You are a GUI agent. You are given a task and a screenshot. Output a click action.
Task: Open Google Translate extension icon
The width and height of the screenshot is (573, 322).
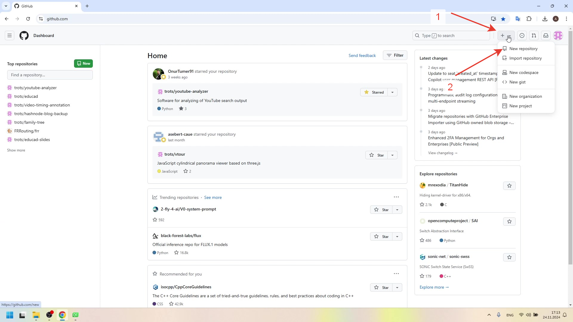(518, 19)
